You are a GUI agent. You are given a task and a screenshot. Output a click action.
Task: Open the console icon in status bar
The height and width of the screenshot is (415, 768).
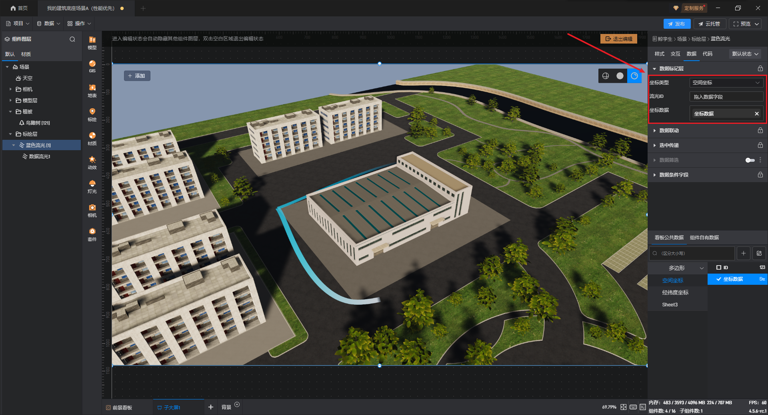click(x=643, y=407)
